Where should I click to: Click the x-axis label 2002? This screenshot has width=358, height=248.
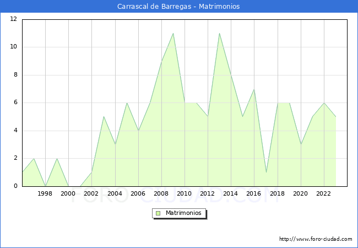click(x=91, y=193)
